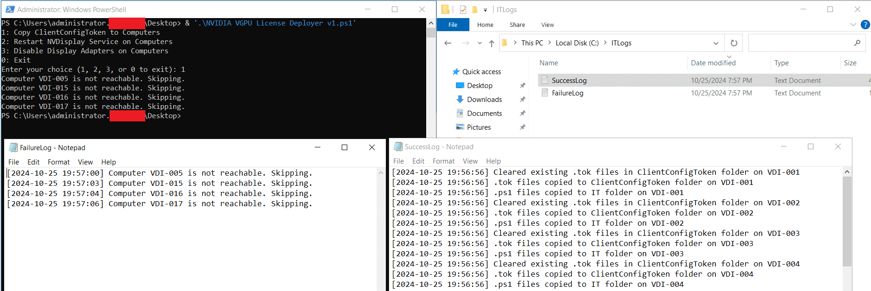Click the SuccessLog Notepad vertical scrollbar thumb
The height and width of the screenshot is (291, 871).
click(x=847, y=221)
